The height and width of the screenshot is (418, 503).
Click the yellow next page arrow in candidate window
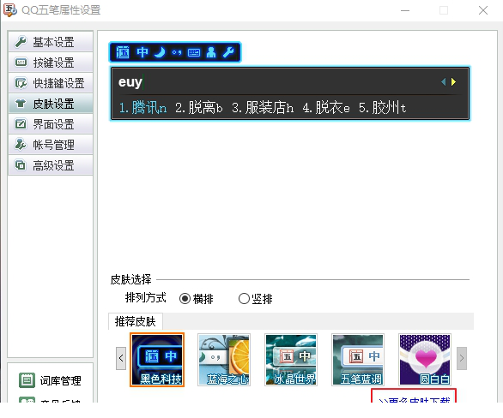[453, 82]
